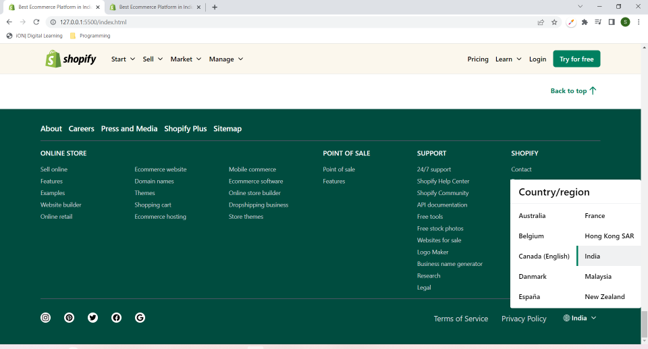Viewport: 648px width, 349px height.
Task: Close the first browser tab
Action: click(98, 7)
